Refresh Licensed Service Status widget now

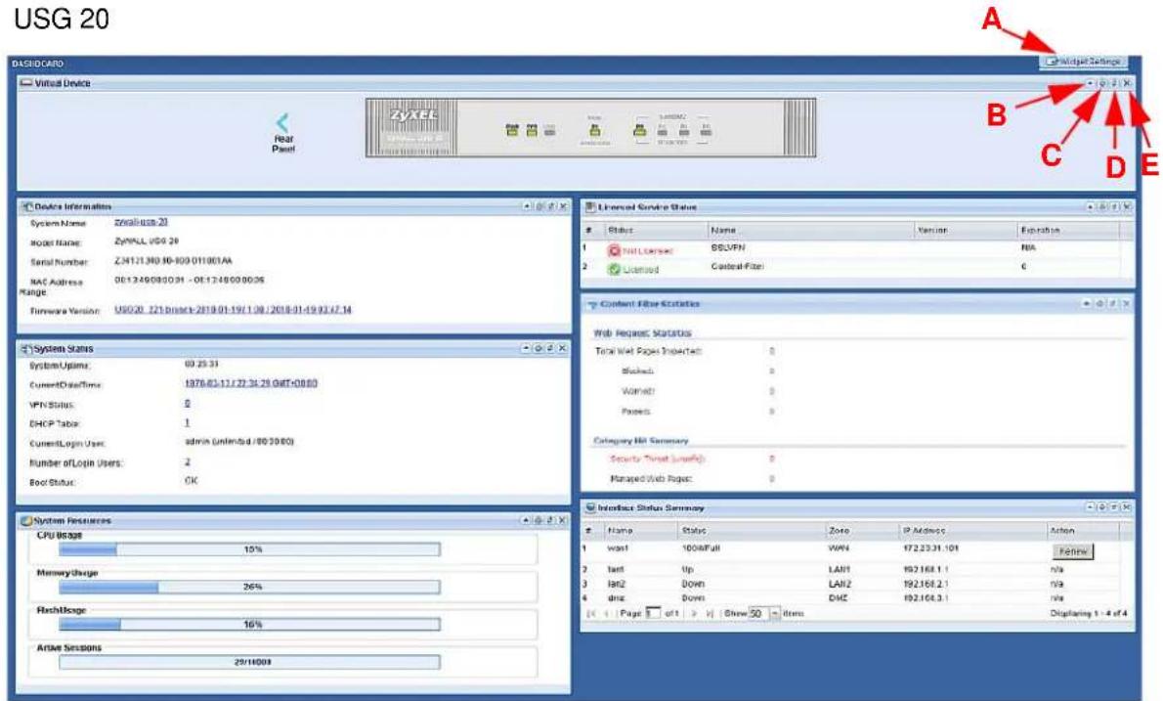[x=1115, y=207]
